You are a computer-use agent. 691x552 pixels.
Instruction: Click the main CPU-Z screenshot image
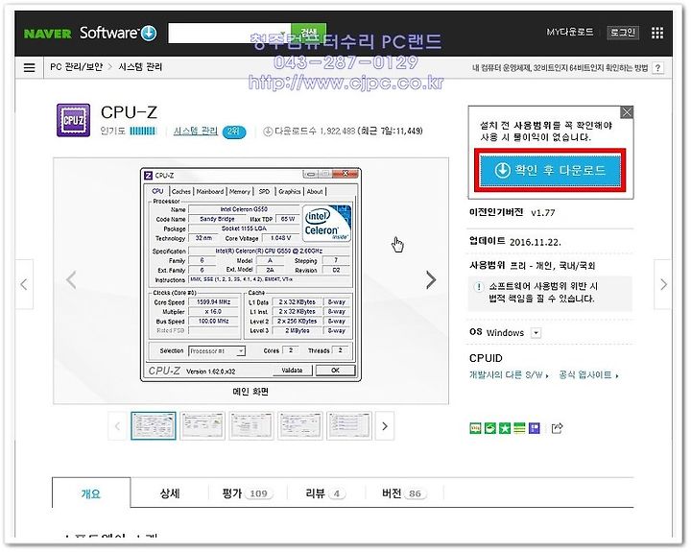click(250, 275)
